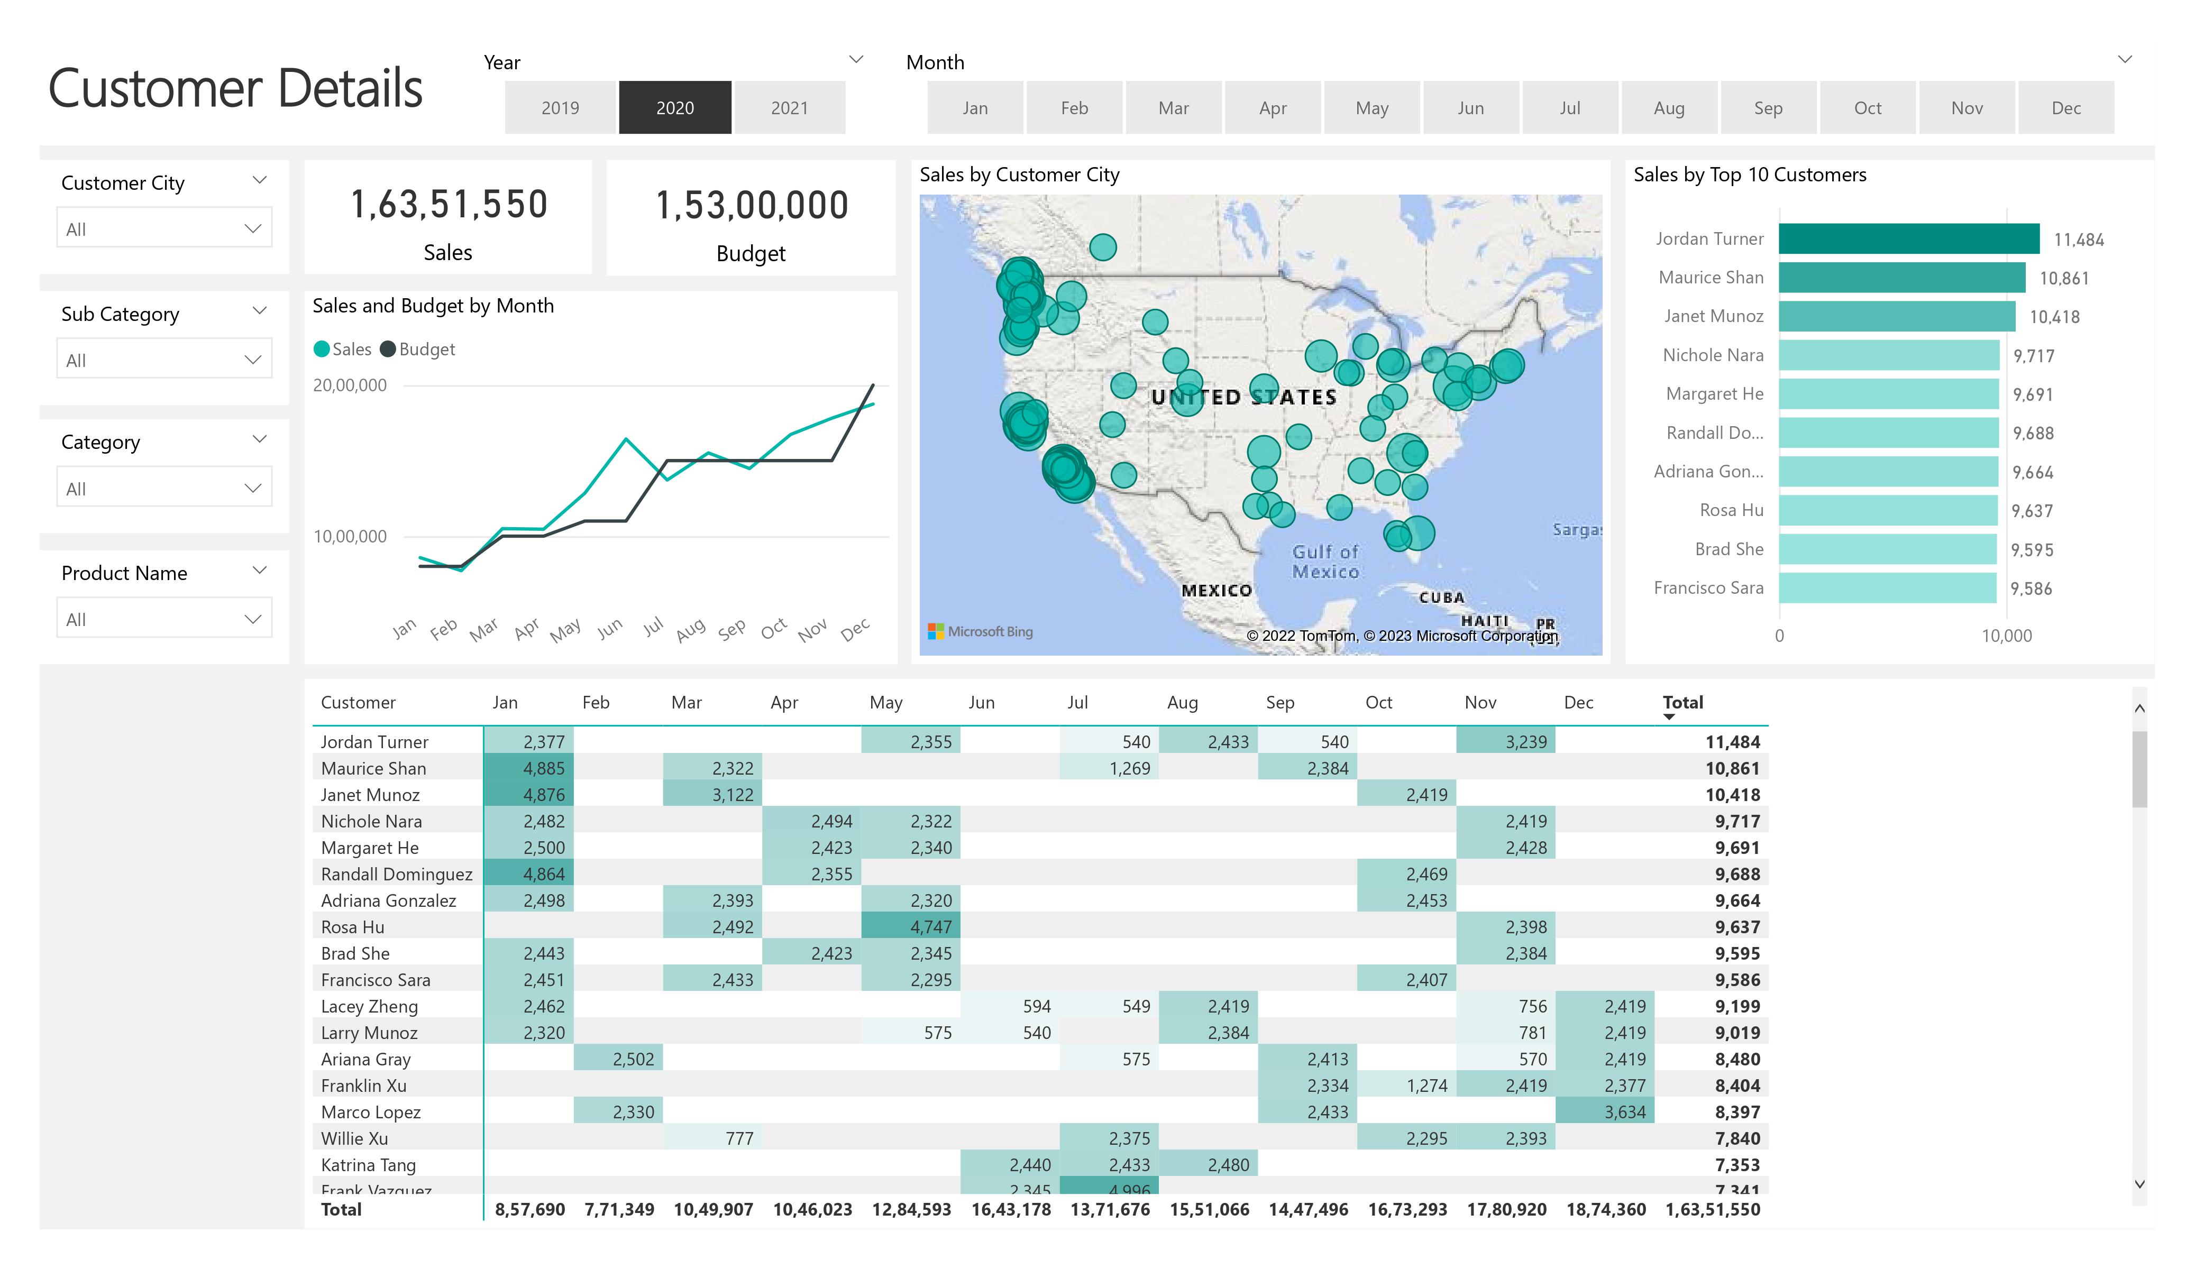The image size is (2195, 1269).
Task: Toggle the Sales series in the line chart legend
Action: tap(347, 348)
